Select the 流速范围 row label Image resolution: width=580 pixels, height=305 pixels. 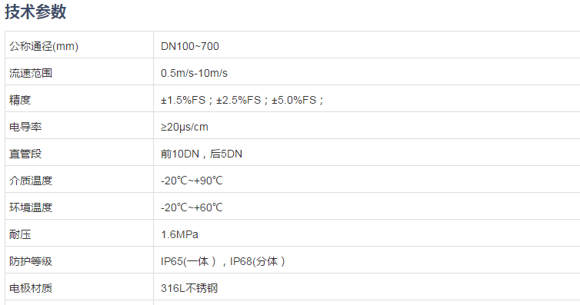[31, 73]
